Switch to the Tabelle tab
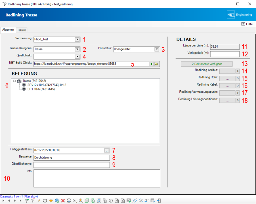The image size is (256, 204). pyautogui.click(x=22, y=30)
